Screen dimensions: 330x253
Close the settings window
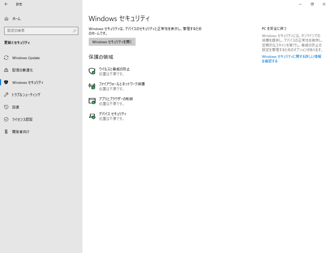324,4
